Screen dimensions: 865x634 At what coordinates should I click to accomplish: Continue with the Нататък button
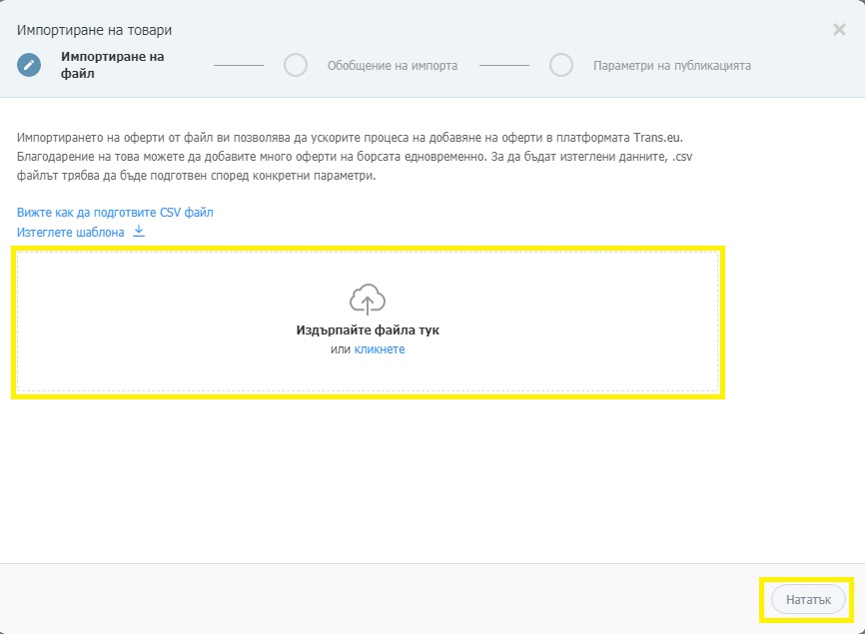(808, 599)
